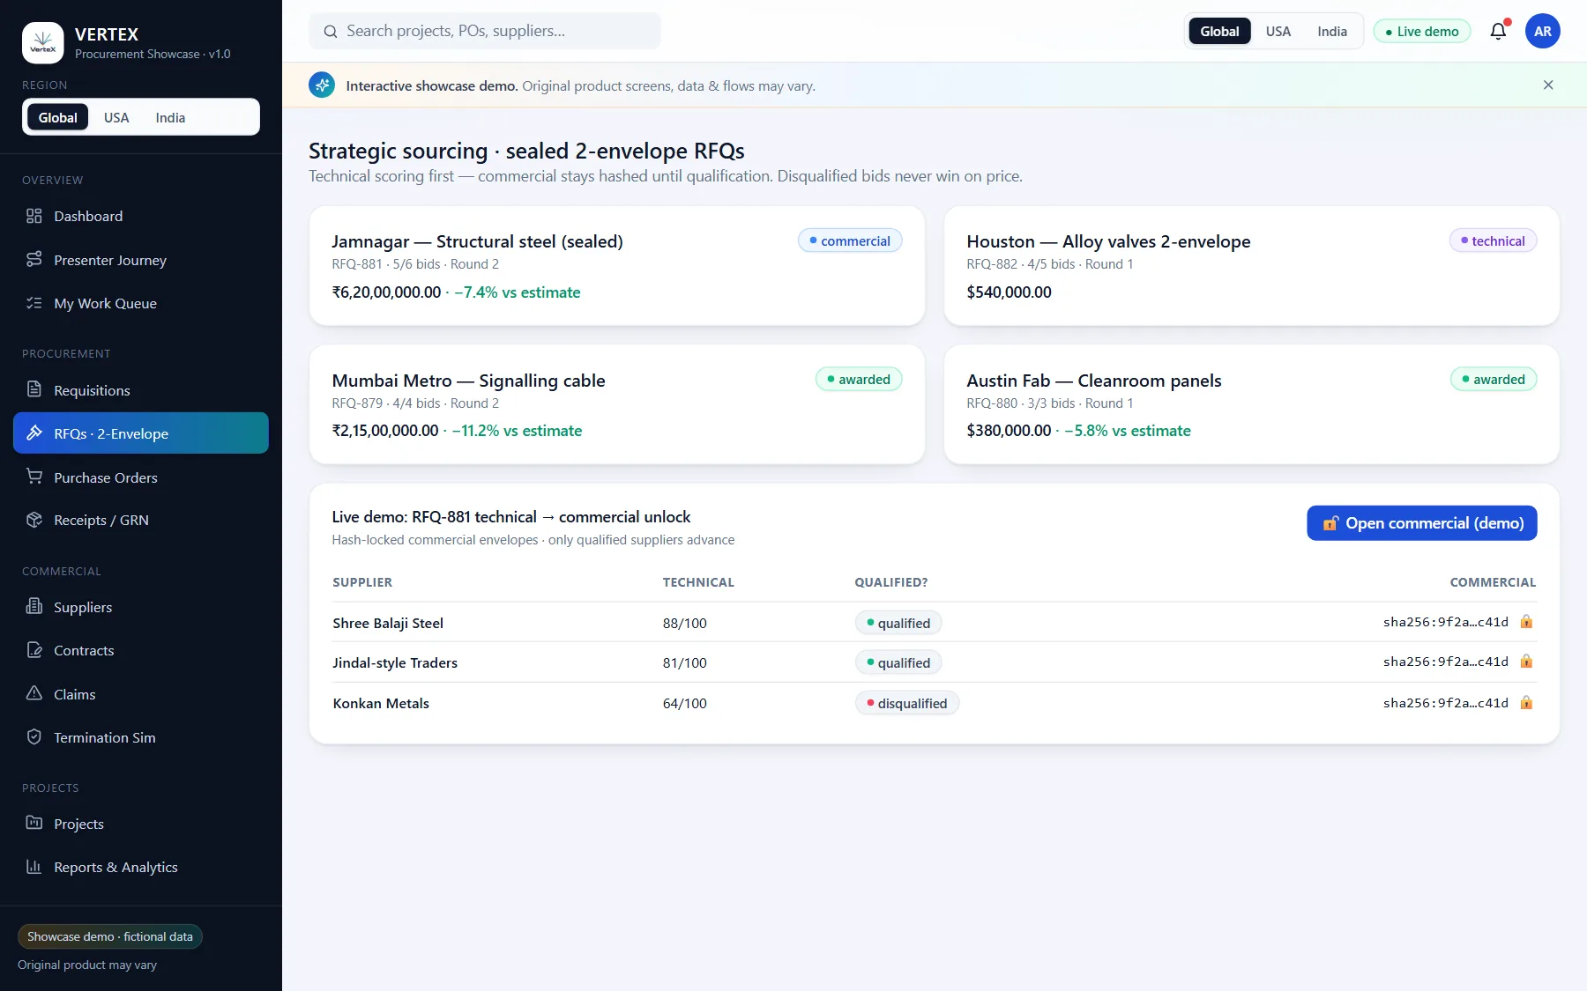Click My Work Queue checklist icon
Screen dimensions: 1587x991
(34, 303)
